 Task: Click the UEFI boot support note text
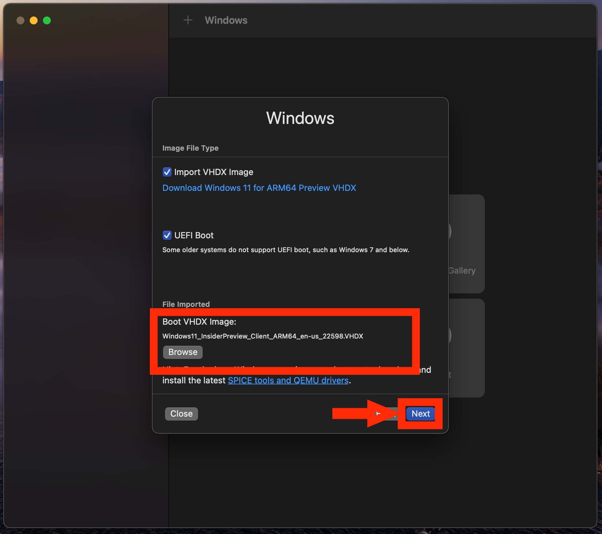[286, 250]
